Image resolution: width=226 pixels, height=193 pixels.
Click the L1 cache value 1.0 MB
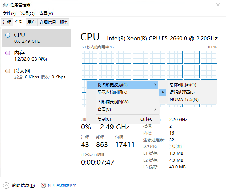tap(176, 153)
